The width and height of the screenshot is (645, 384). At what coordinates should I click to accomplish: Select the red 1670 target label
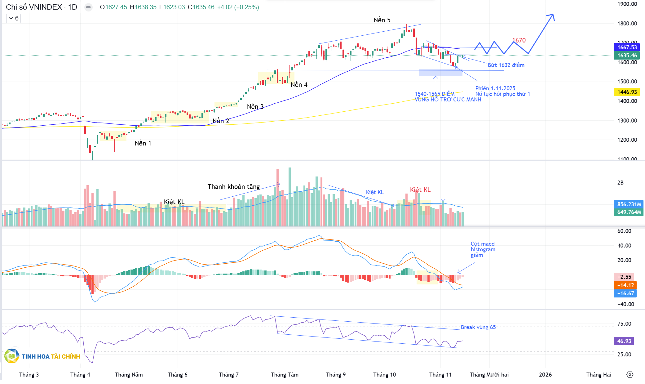[x=519, y=40]
